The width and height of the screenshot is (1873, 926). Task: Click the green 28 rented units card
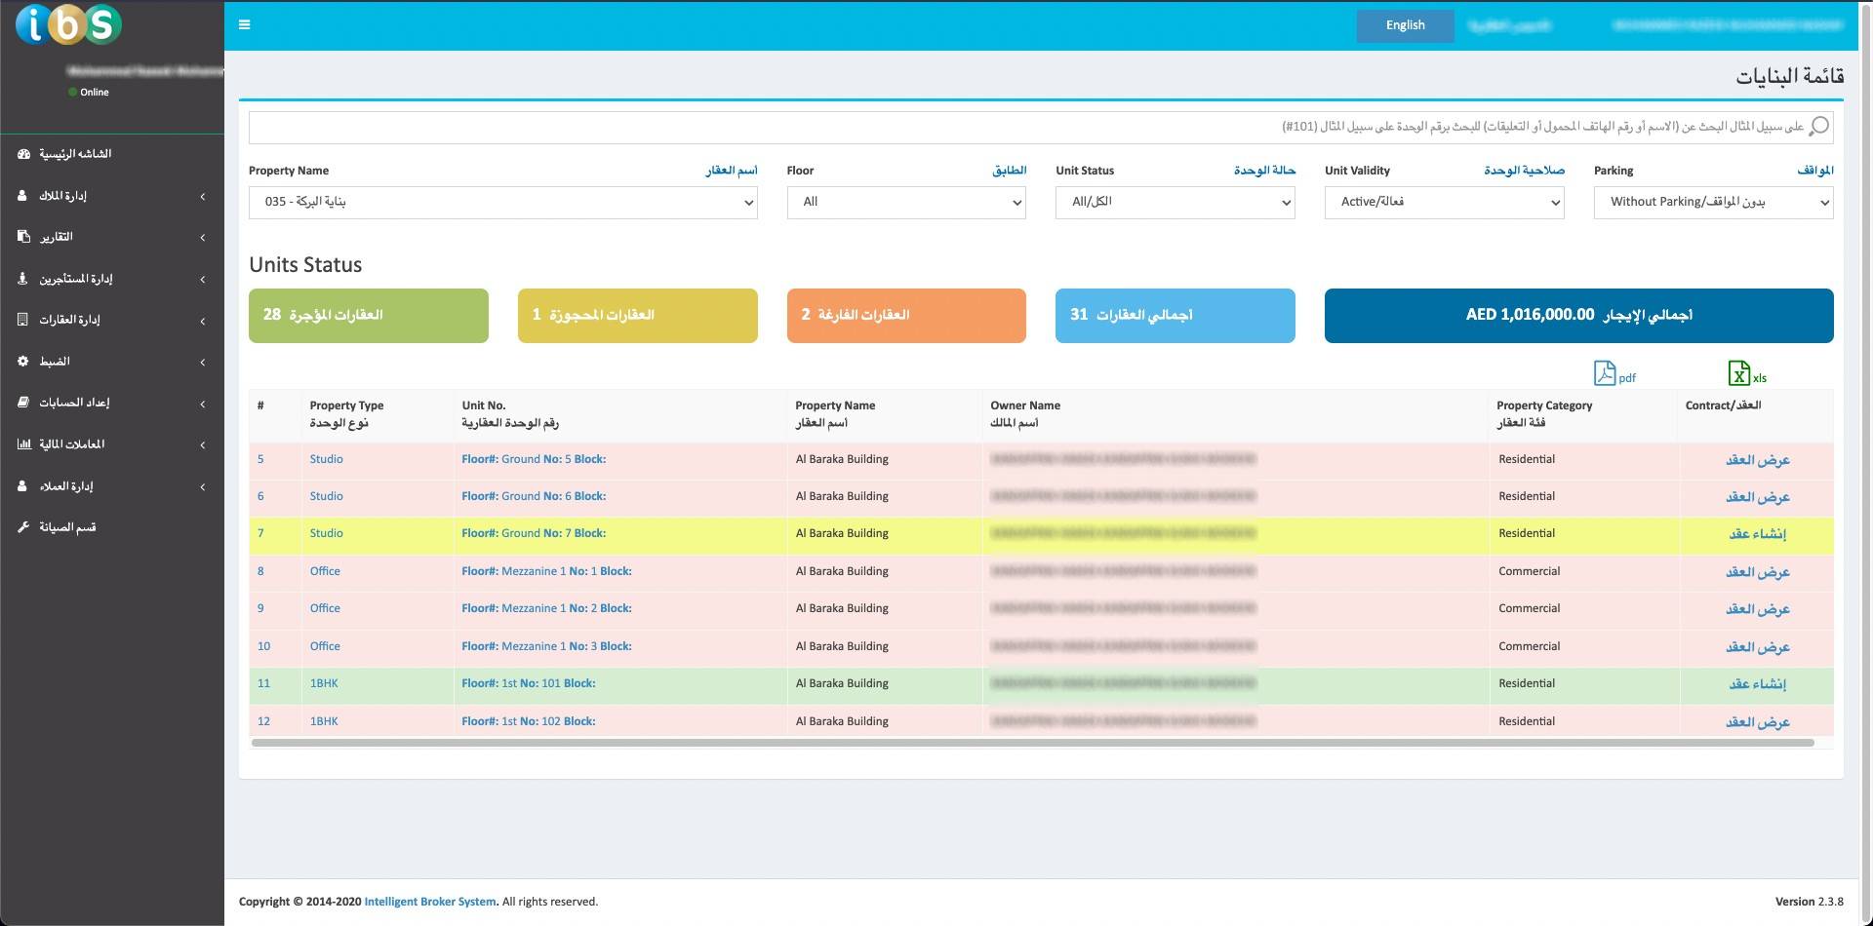369,316
